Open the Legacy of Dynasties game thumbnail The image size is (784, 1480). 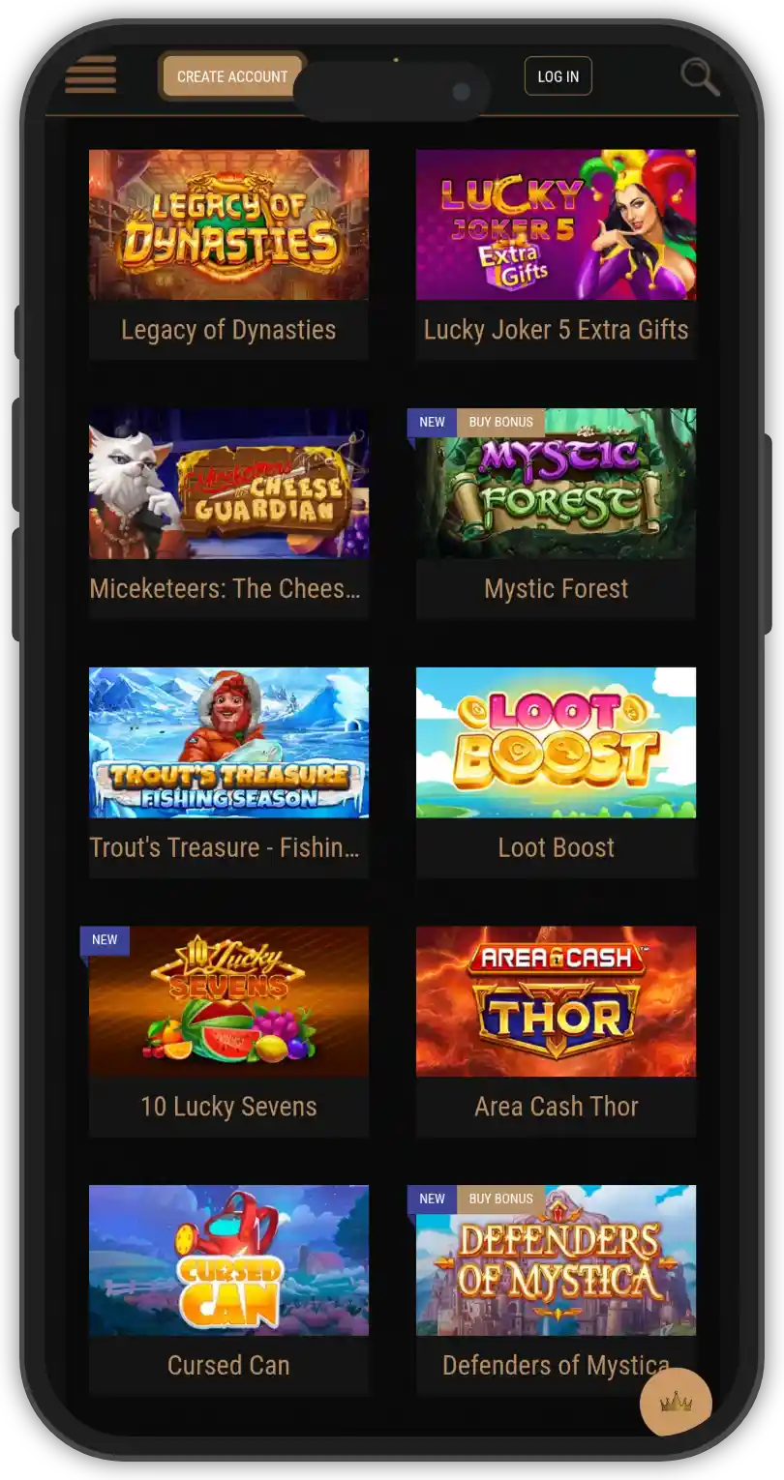click(x=228, y=224)
